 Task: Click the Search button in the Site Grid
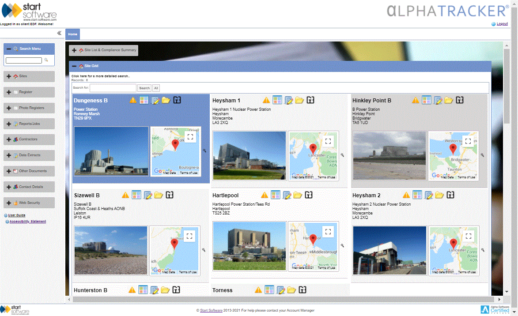pyautogui.click(x=144, y=88)
